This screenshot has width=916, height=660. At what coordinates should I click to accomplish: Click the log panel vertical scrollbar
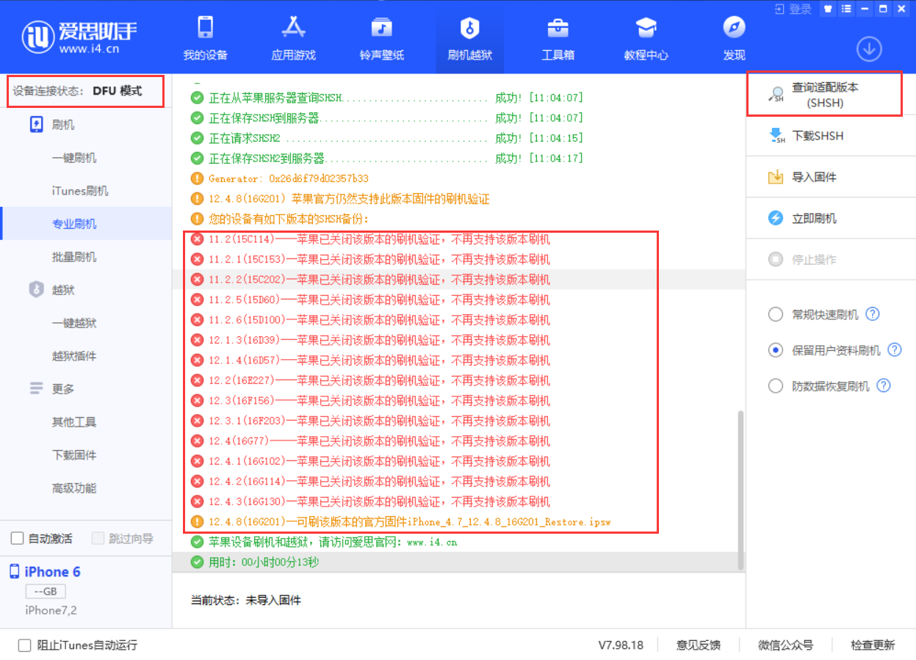point(740,490)
